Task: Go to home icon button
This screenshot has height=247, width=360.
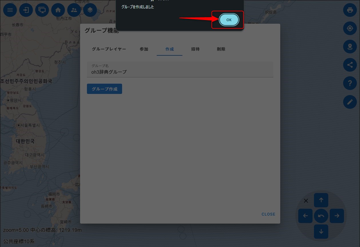Action: [x=58, y=10]
